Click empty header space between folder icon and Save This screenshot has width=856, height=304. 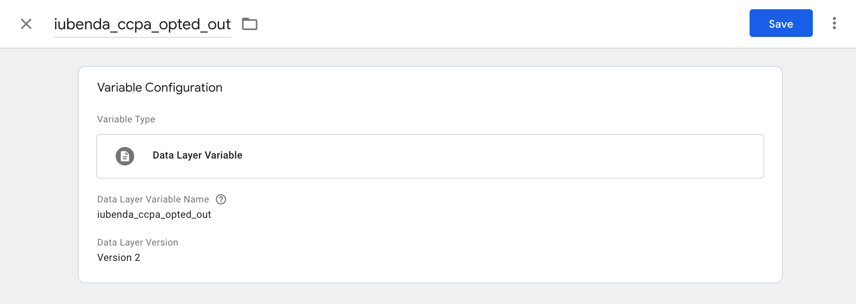(501, 24)
